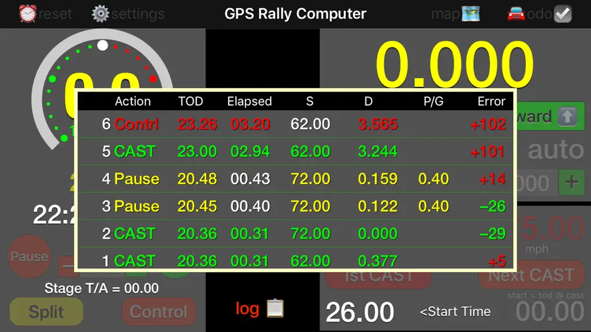Select log row 4 Pause entry
The height and width of the screenshot is (332, 591).
click(295, 179)
